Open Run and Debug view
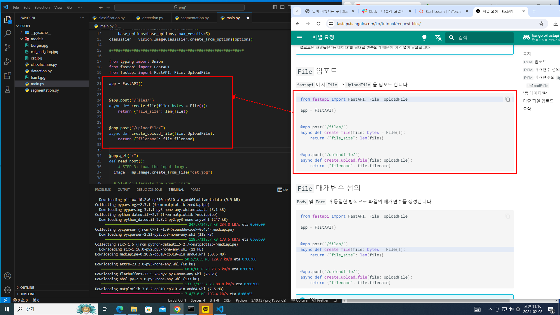 coord(8,62)
